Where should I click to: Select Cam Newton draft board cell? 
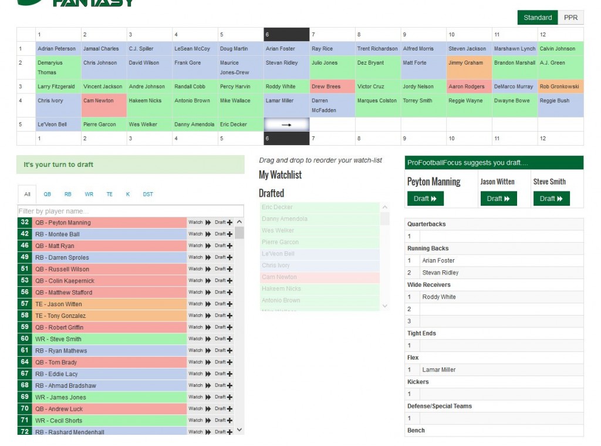104,105
